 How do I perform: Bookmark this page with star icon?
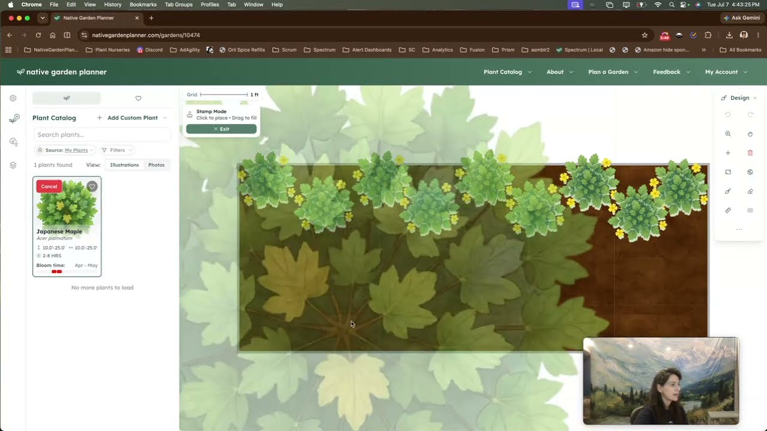tap(645, 35)
